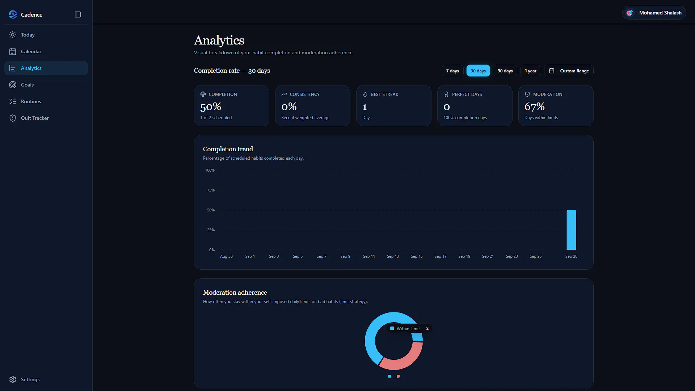Click the sun icon next to Today
This screenshot has width=695, height=391.
pyautogui.click(x=13, y=35)
